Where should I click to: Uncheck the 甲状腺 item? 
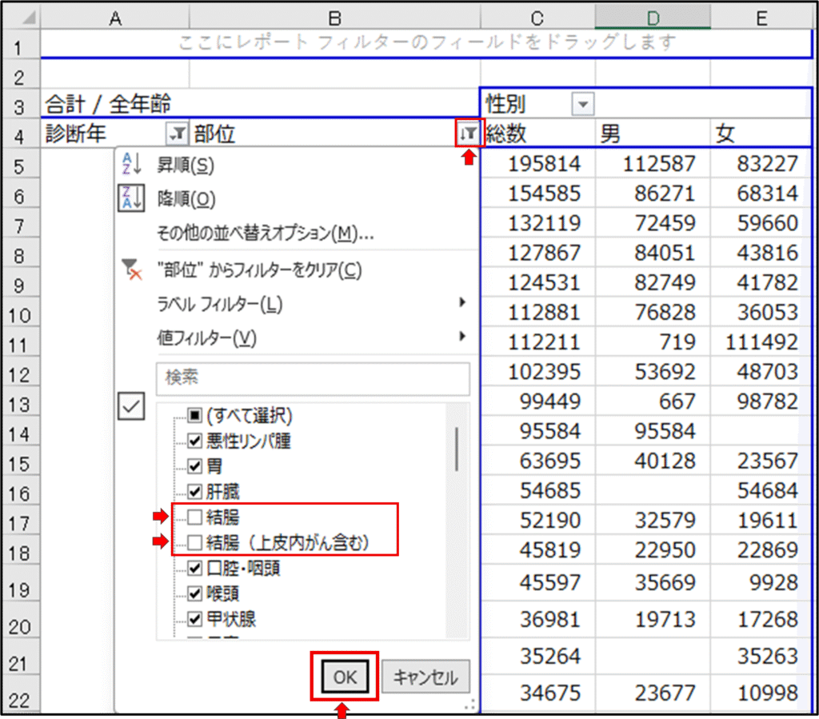[194, 618]
